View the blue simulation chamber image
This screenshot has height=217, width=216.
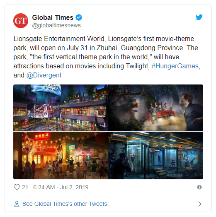[155, 155]
